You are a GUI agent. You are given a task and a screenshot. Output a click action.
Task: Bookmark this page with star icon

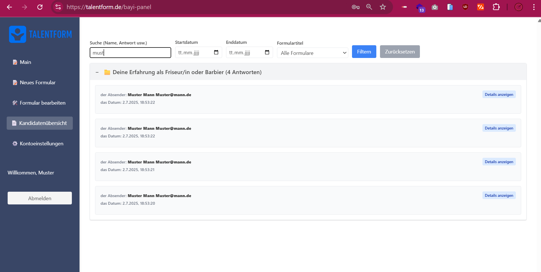tap(383, 7)
